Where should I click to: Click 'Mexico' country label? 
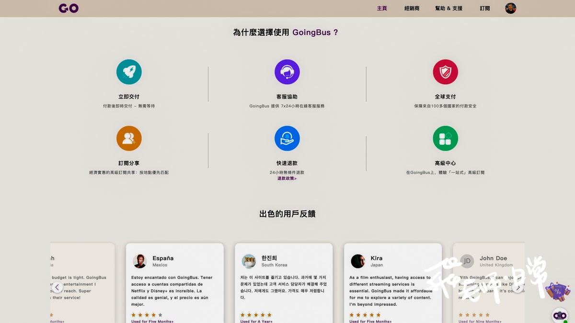pos(160,265)
